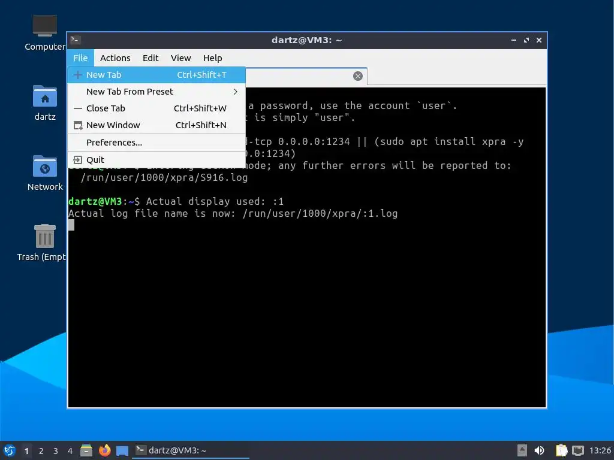Click the New Window icon in menu
Viewport: 614px width, 460px height.
point(78,125)
